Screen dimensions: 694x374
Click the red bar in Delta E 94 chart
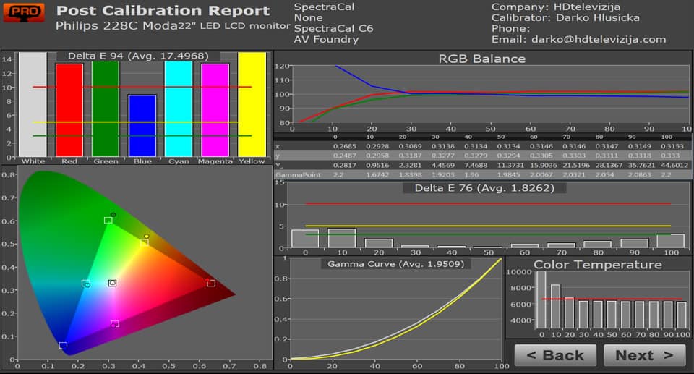click(69, 111)
